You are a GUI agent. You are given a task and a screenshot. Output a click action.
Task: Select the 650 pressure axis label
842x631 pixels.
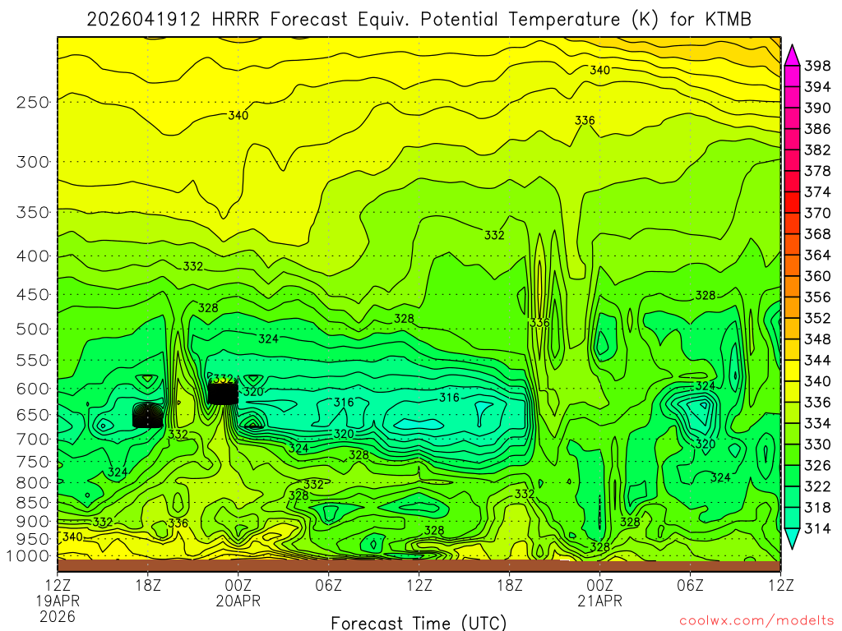[x=33, y=415]
